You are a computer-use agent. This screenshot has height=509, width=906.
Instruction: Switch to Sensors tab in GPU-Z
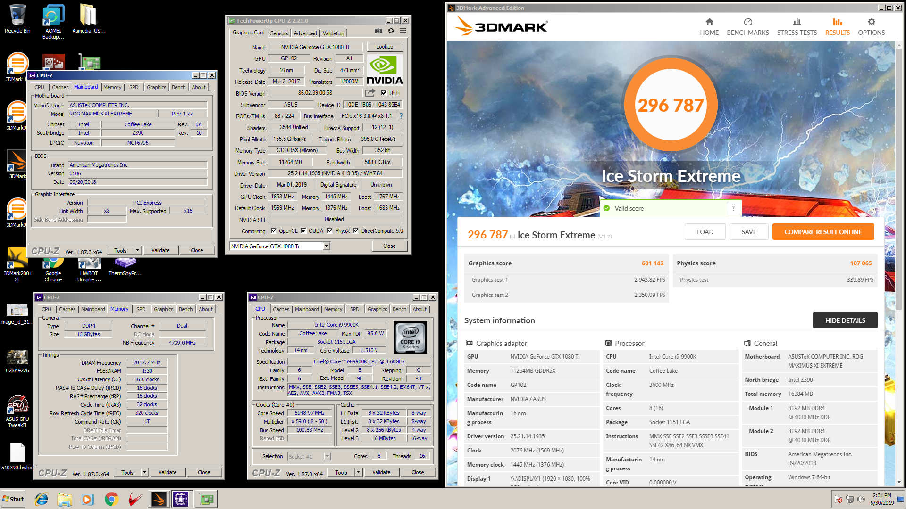coord(279,33)
